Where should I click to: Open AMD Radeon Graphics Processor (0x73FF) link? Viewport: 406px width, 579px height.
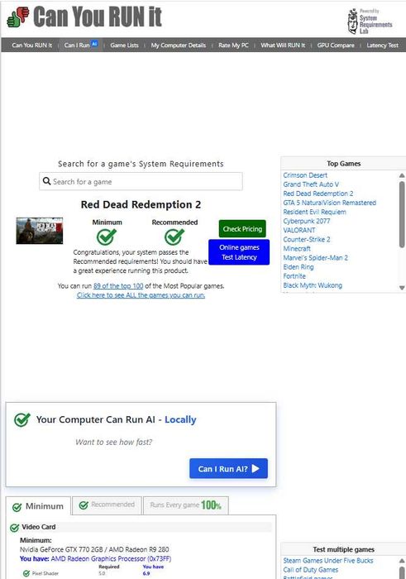click(111, 558)
